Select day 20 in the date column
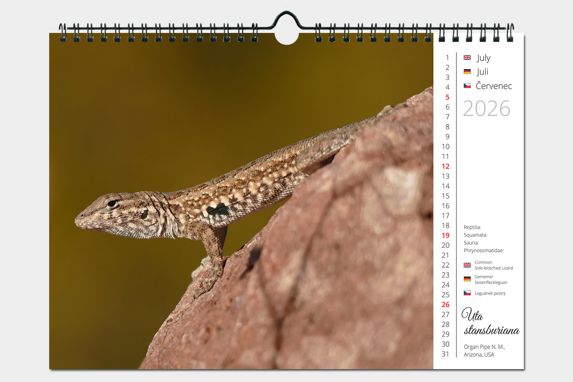Viewport: 573px width, 382px height. (446, 245)
